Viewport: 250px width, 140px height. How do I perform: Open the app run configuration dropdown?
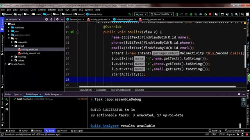pos(141,14)
